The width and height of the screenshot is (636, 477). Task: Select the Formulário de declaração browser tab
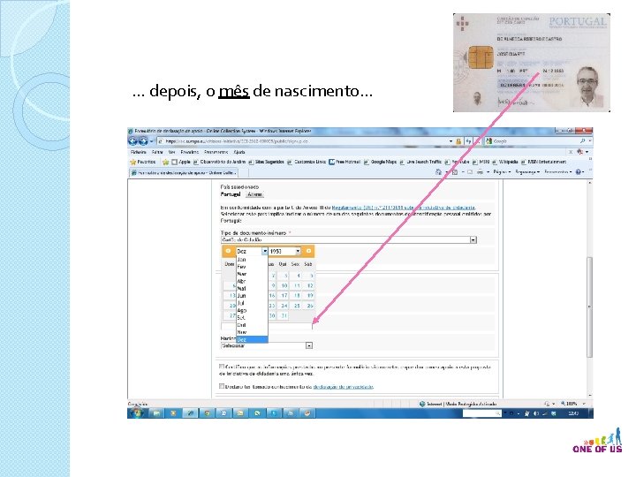183,172
